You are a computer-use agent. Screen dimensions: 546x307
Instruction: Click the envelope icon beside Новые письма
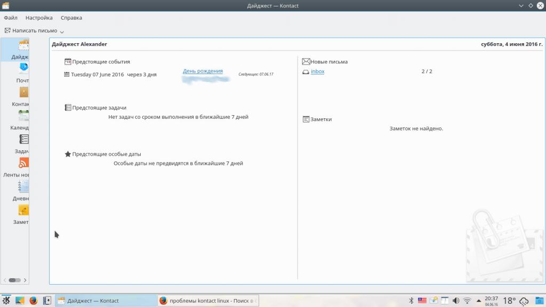coord(306,62)
